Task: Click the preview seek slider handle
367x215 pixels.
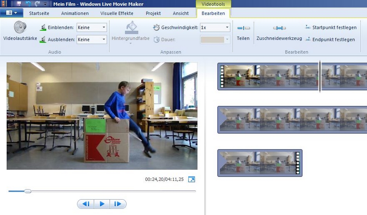Action: [28, 191]
